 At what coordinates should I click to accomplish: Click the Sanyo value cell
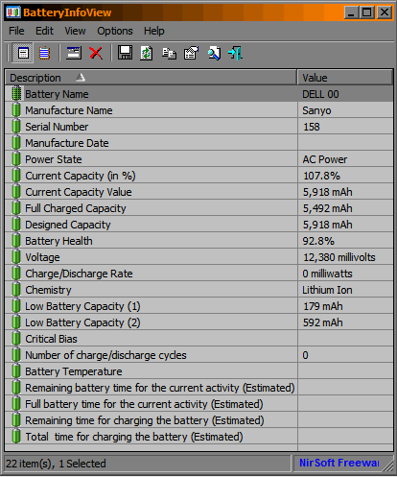(x=345, y=110)
